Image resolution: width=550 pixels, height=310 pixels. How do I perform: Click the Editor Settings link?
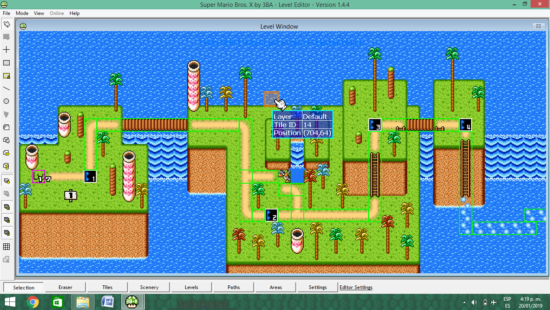tap(356, 287)
